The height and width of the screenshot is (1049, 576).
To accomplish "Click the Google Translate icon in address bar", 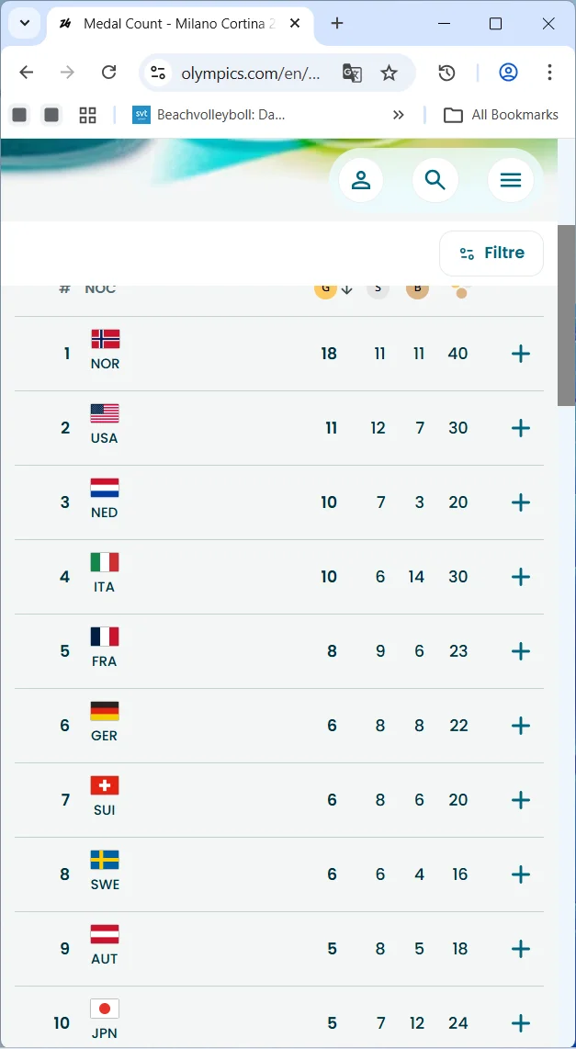I will [352, 73].
